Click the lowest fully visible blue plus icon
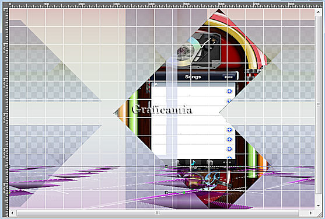The height and width of the screenshot is (219, 325). pyautogui.click(x=229, y=149)
